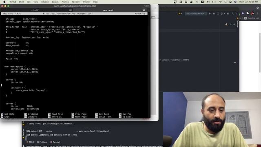This screenshot has width=261, height=147.
Task: Click the battery menu bar icon
Action: 214,2
